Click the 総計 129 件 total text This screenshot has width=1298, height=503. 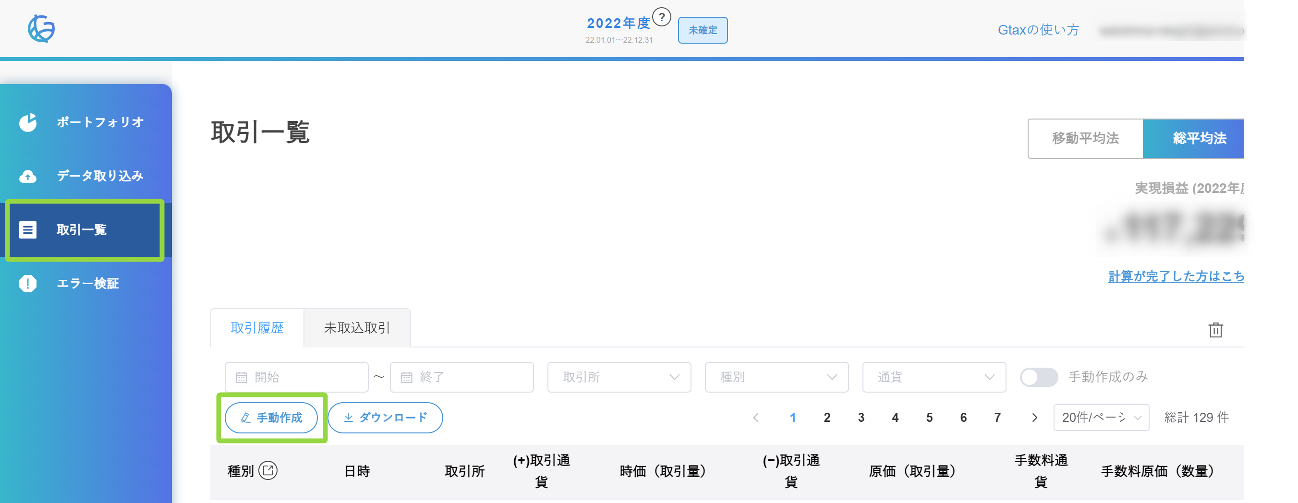tap(1196, 418)
